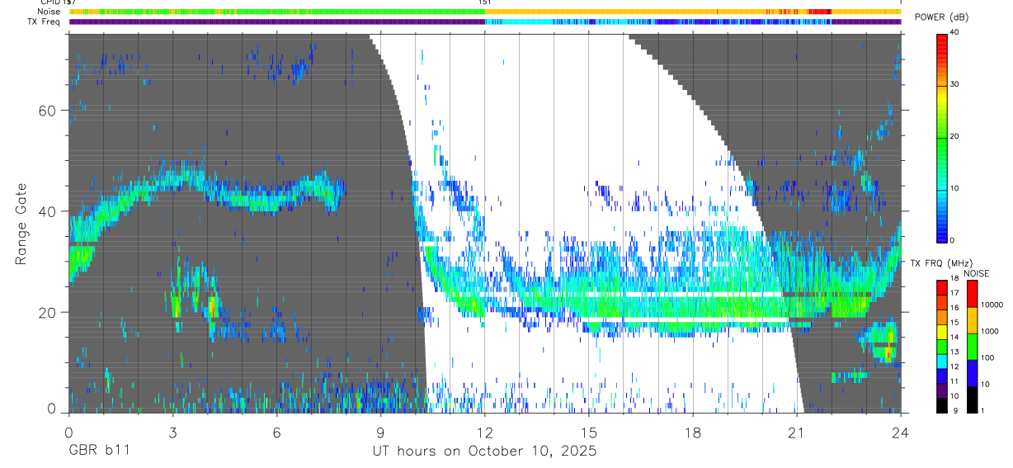Image resolution: width=1013 pixels, height=468 pixels.
Task: Click the 10000 noise scale label
Action: (x=992, y=305)
